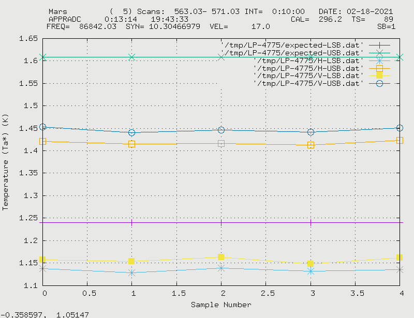Click expected-USB green cross at sample 2
The height and width of the screenshot is (318, 414).
(221, 57)
